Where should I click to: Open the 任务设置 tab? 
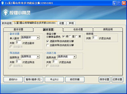click(x=78, y=29)
